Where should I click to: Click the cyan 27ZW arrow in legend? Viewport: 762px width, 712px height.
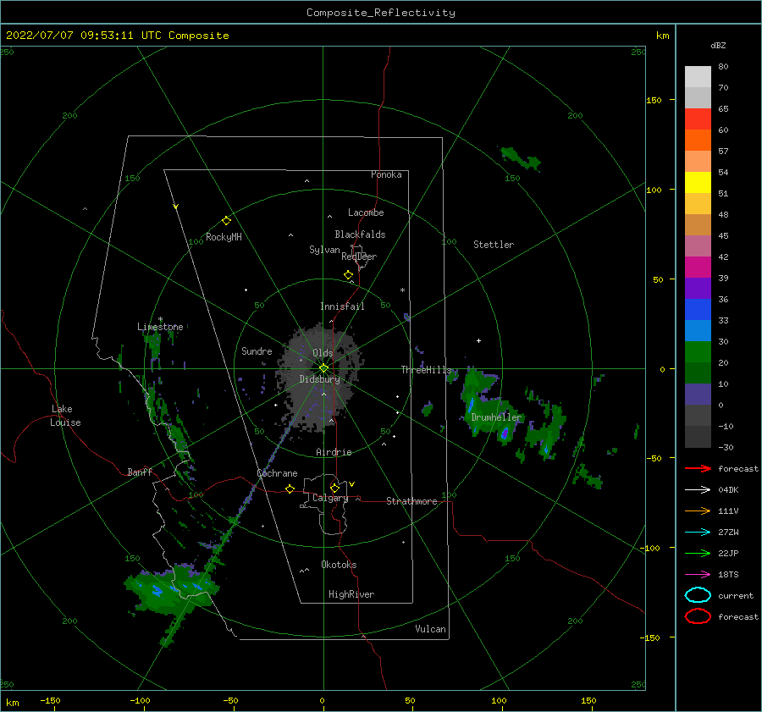click(x=698, y=533)
